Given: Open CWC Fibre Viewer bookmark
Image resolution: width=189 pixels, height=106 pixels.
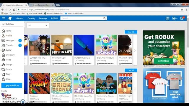Looking at the screenshot, I should pyautogui.click(x=35, y=14).
